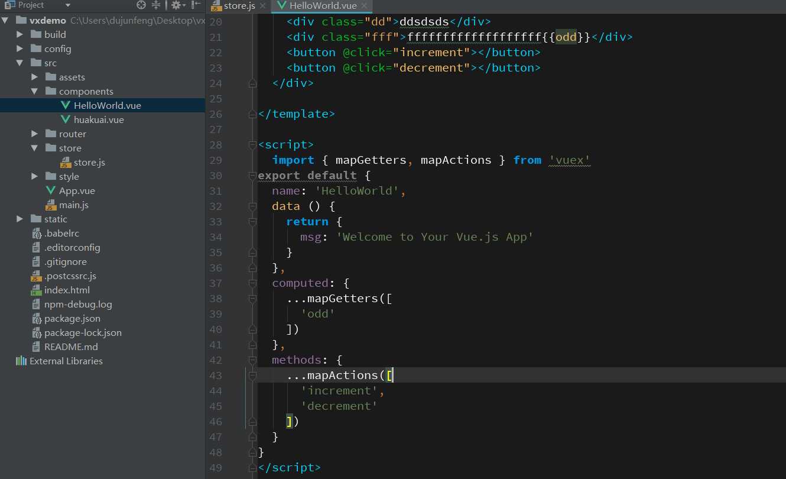Click the .gitignore file icon
Viewport: 786px width, 479px height.
point(36,261)
